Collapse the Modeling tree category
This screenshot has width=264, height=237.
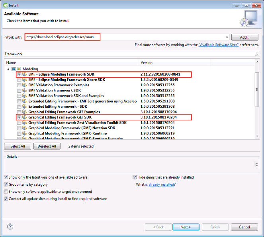8,69
